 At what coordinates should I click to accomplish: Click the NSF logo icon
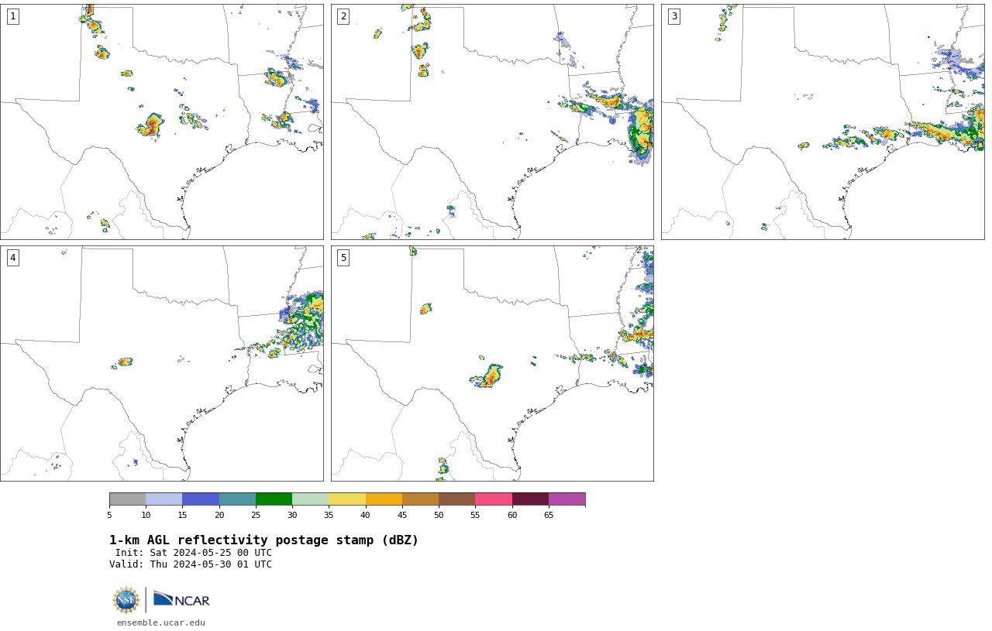[x=126, y=600]
